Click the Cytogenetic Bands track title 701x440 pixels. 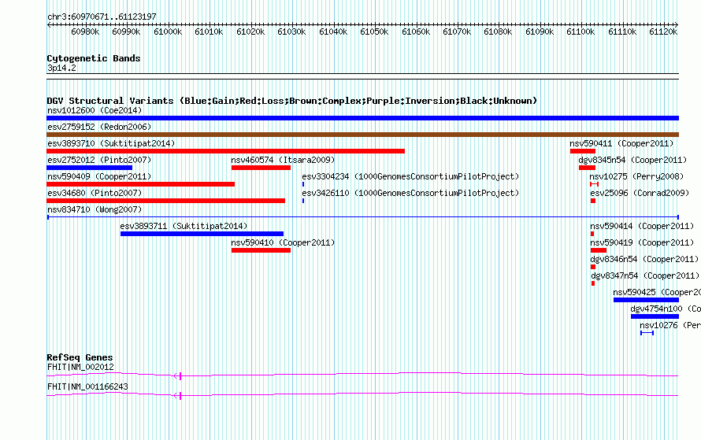pyautogui.click(x=94, y=58)
